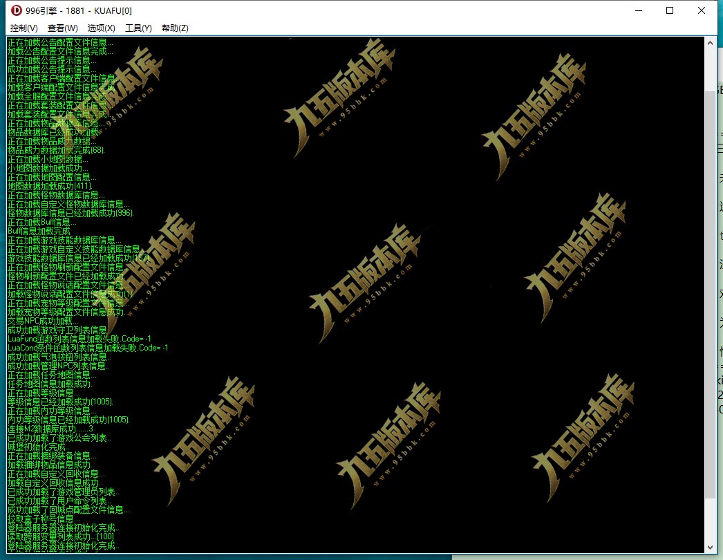The height and width of the screenshot is (560, 723).
Task: Select log line 读取跨服变量列表成功...[100]
Action: click(61, 537)
